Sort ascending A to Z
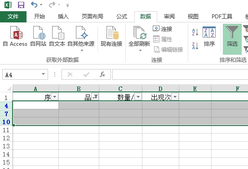248x169 pixels. pyautogui.click(x=195, y=32)
